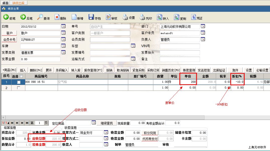Click the 积分兑现 button
The height and width of the screenshot is (151, 270).
pyautogui.click(x=150, y=133)
